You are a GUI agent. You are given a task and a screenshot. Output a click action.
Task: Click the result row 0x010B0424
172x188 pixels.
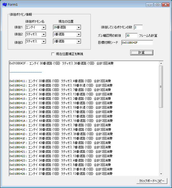(60, 165)
